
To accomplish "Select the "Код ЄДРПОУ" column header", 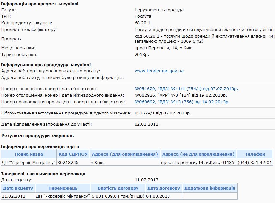I will [73, 154].
